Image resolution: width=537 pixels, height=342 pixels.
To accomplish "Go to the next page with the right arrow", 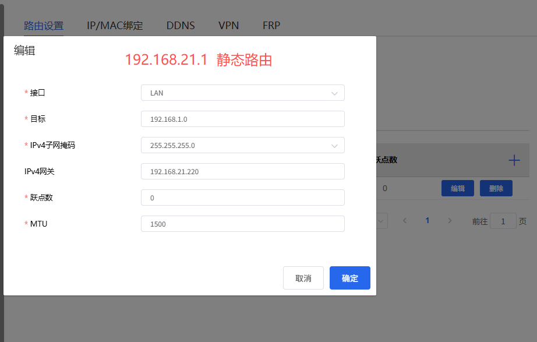I will pos(449,221).
